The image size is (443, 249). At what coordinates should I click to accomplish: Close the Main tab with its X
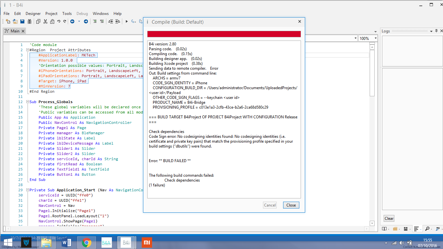(x=23, y=31)
